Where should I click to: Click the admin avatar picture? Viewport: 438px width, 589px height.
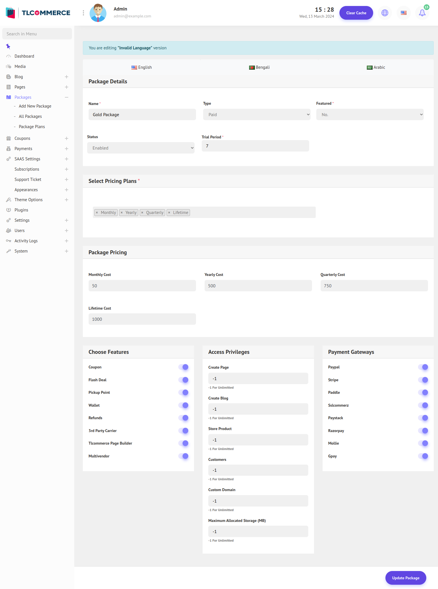click(98, 13)
